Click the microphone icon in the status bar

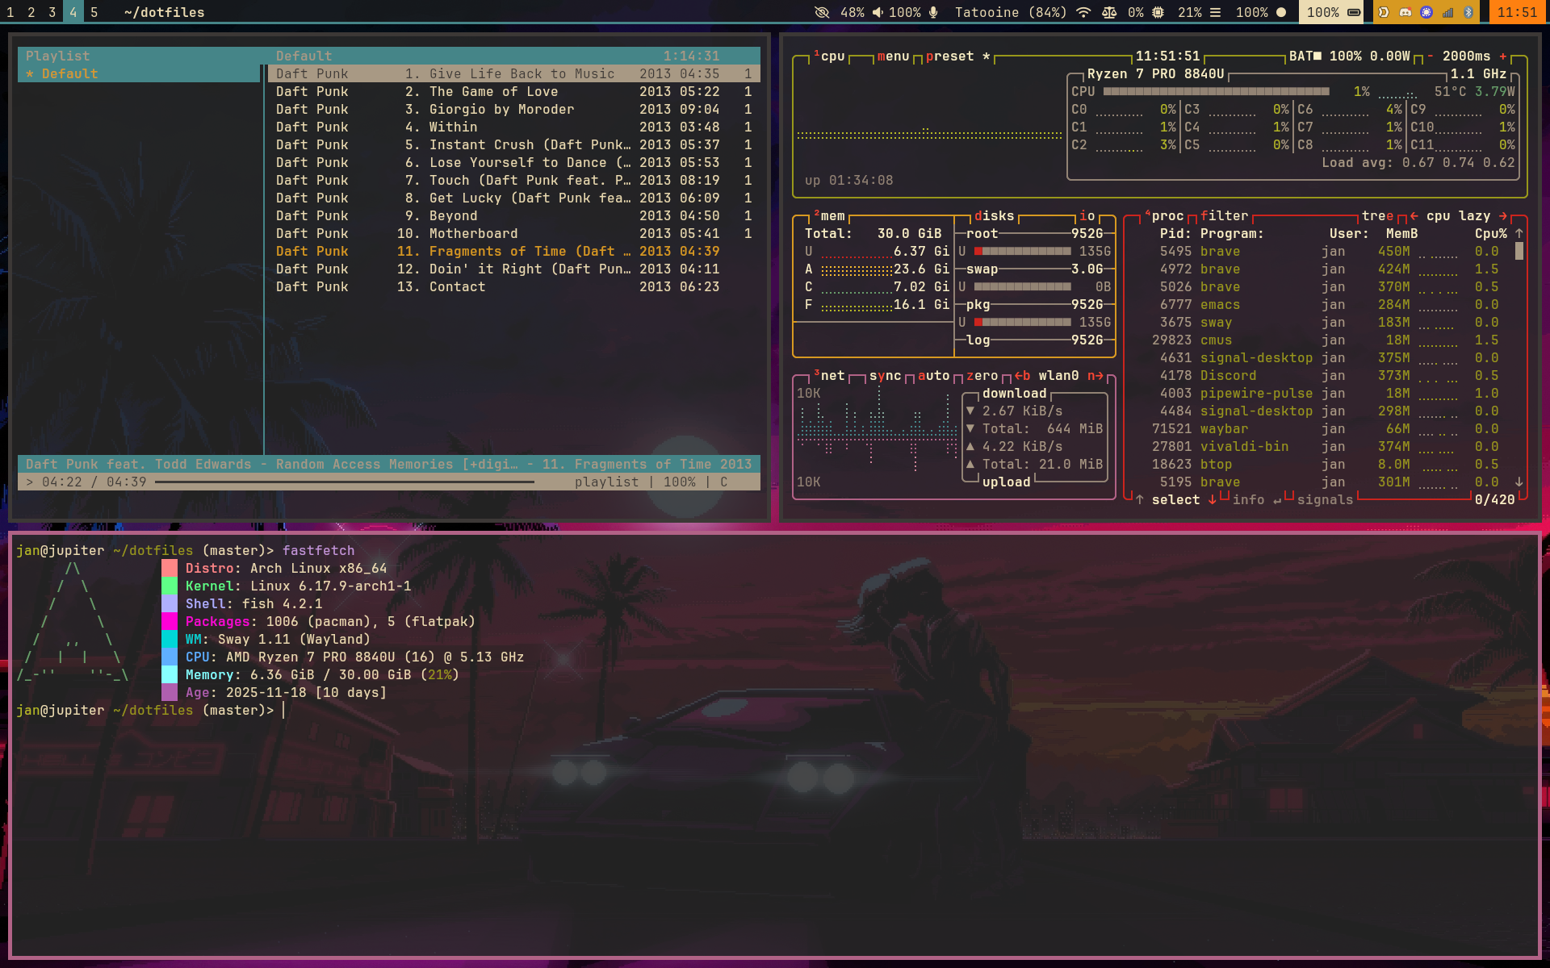point(933,12)
